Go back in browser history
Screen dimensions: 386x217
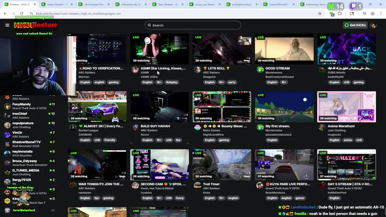[5, 14]
